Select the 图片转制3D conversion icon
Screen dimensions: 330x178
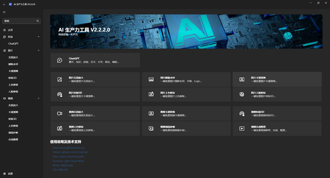(59, 94)
